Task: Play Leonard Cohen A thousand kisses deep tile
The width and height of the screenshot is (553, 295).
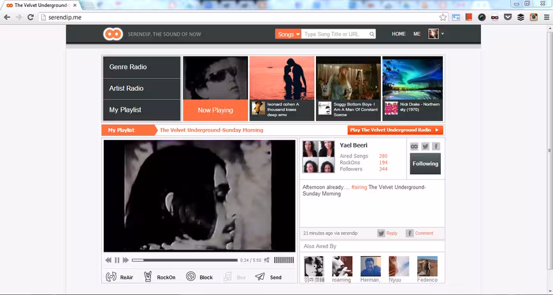Action: tap(282, 88)
